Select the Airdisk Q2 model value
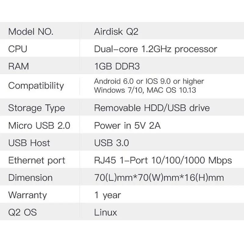 click(x=116, y=32)
